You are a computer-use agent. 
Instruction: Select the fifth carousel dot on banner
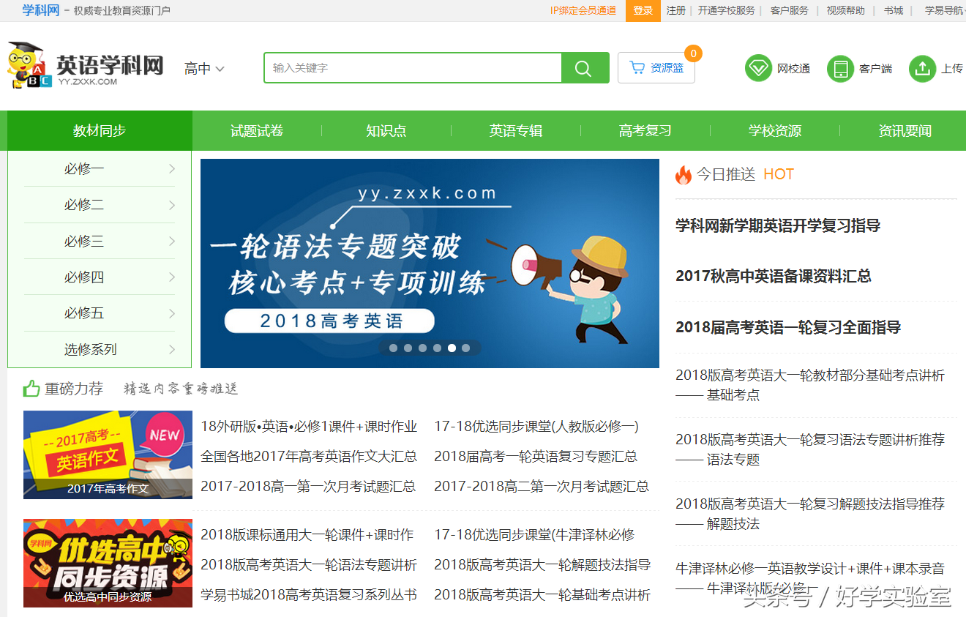tap(452, 348)
